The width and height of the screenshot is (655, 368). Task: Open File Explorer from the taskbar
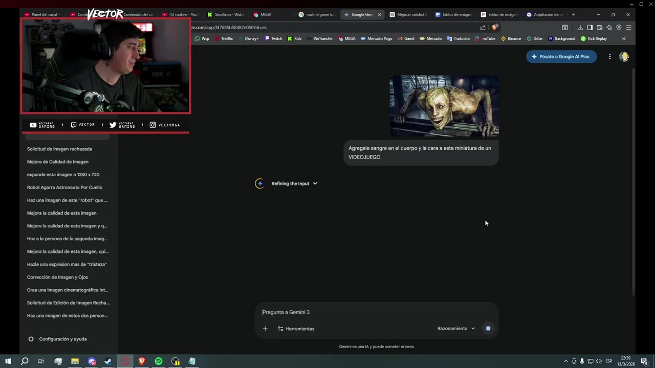pyautogui.click(x=75, y=361)
